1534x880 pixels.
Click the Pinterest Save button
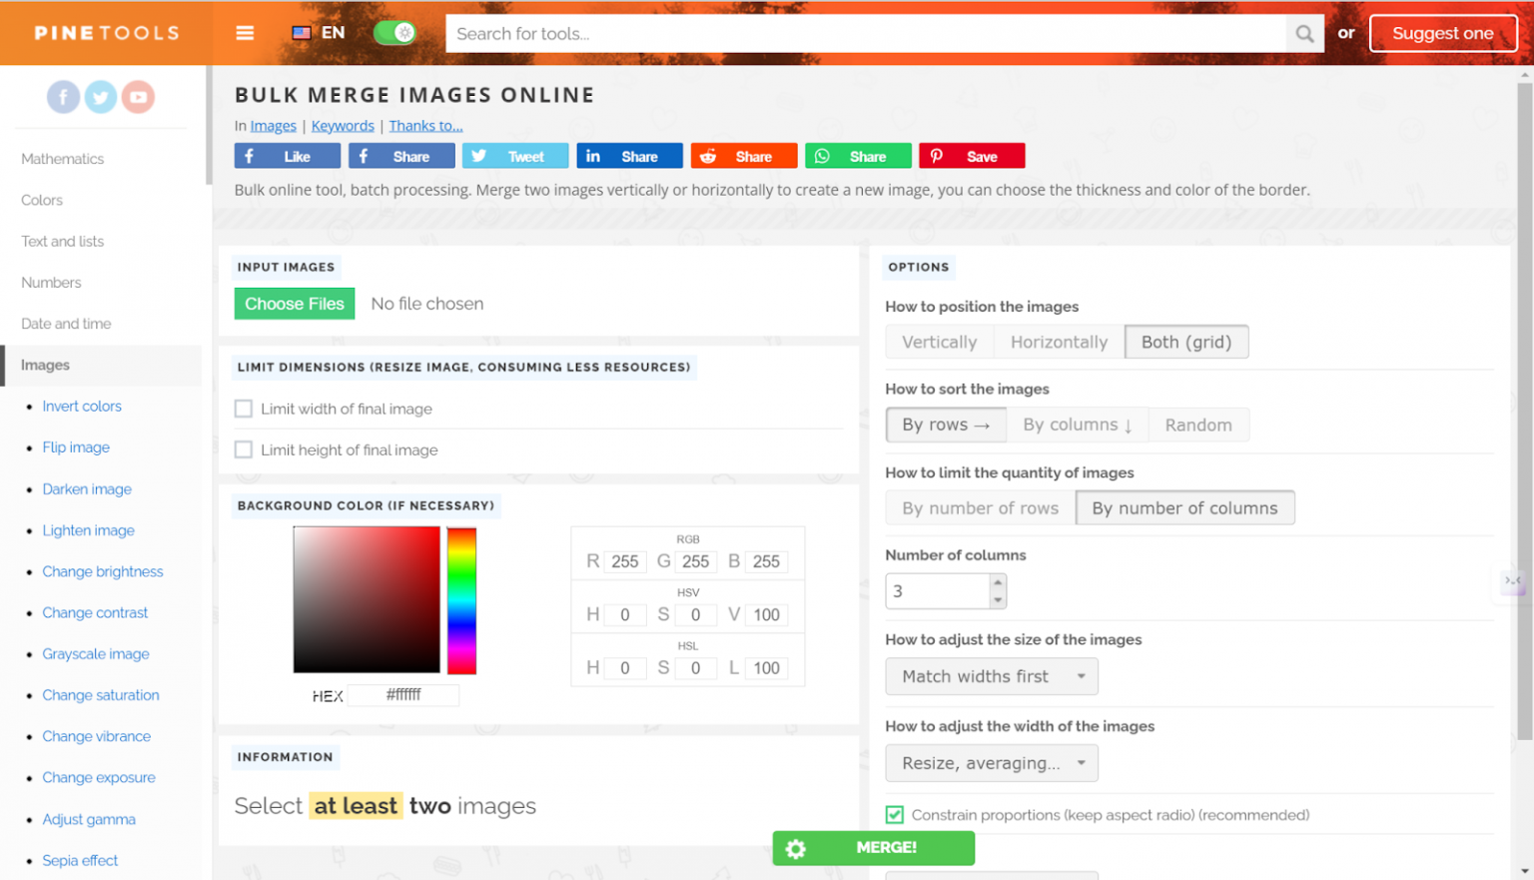pos(971,157)
